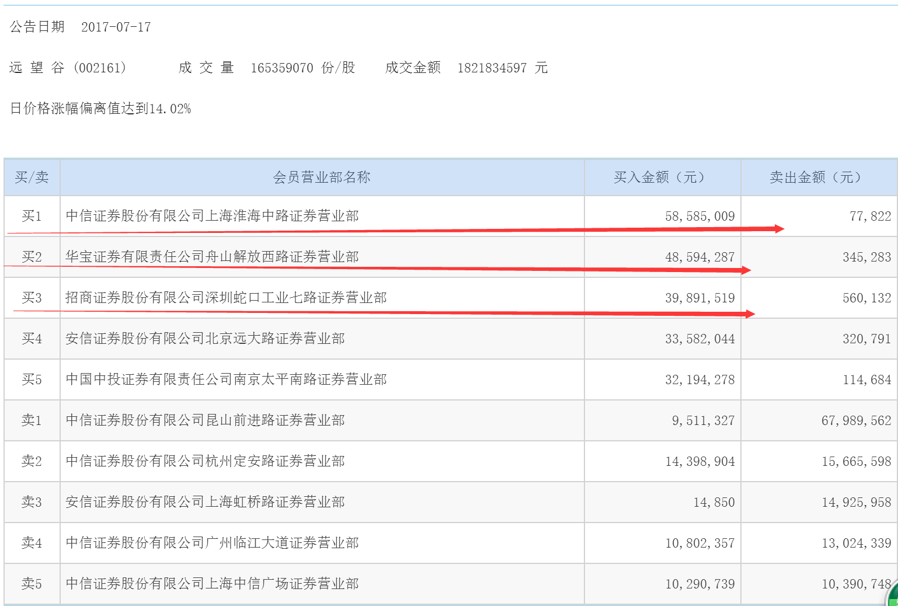Click sell amount 10,390,748
The height and width of the screenshot is (606, 898).
pos(856,584)
